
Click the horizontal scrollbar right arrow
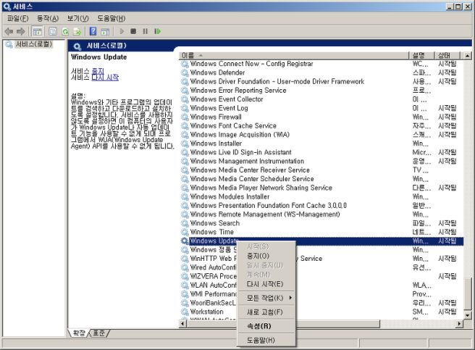point(460,324)
